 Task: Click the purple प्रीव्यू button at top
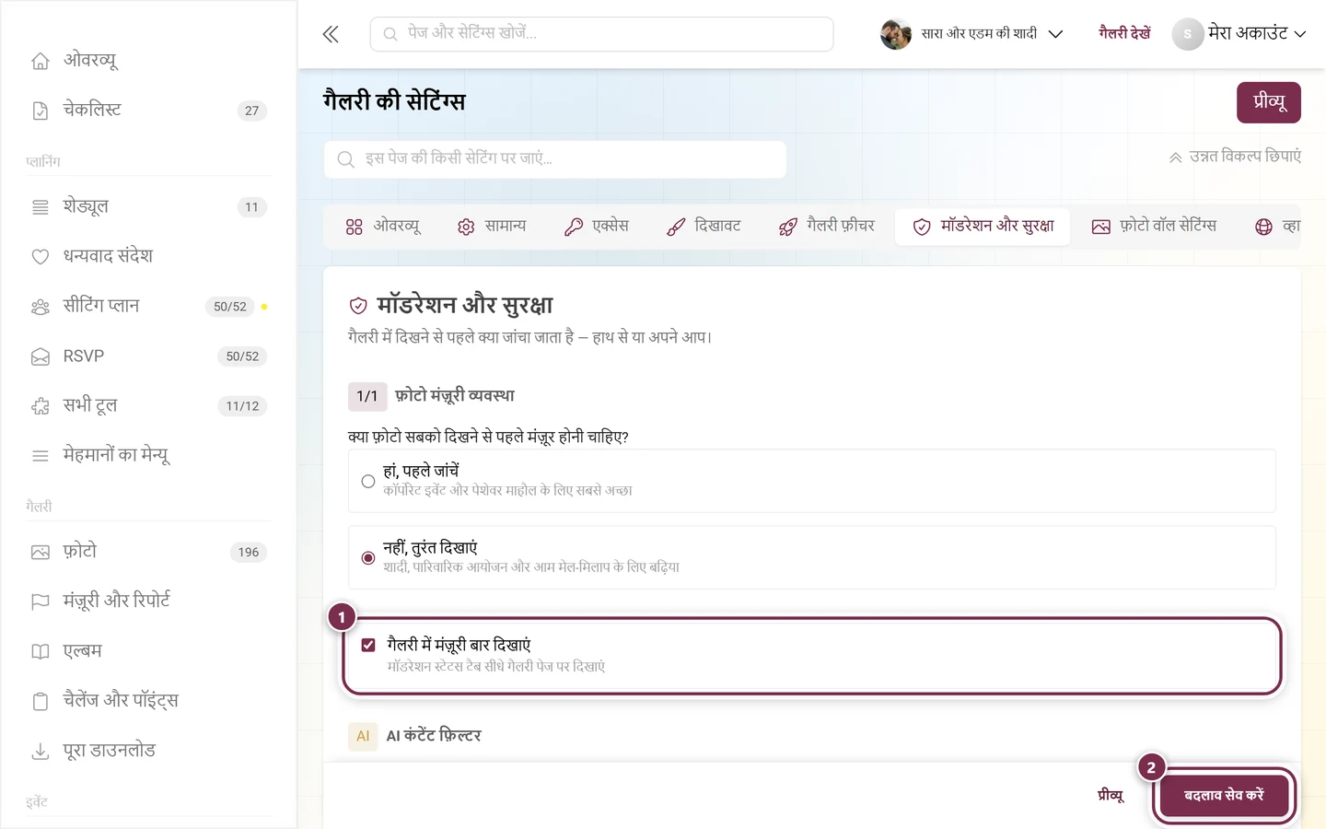[1269, 102]
